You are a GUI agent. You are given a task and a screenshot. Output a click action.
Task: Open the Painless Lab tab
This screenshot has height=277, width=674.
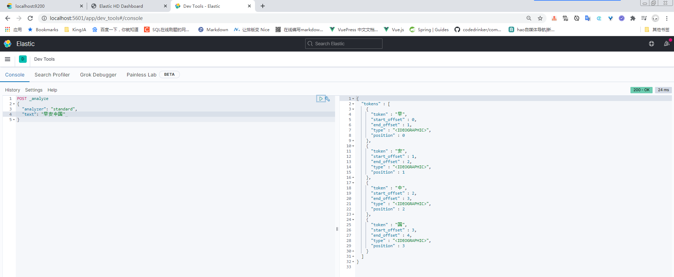click(x=142, y=75)
